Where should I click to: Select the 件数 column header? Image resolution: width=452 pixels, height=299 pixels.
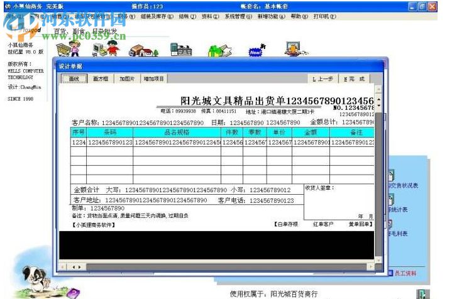(232, 132)
